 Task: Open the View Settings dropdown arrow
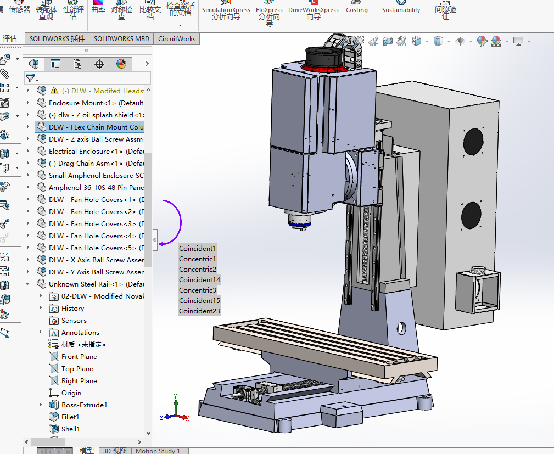click(529, 42)
